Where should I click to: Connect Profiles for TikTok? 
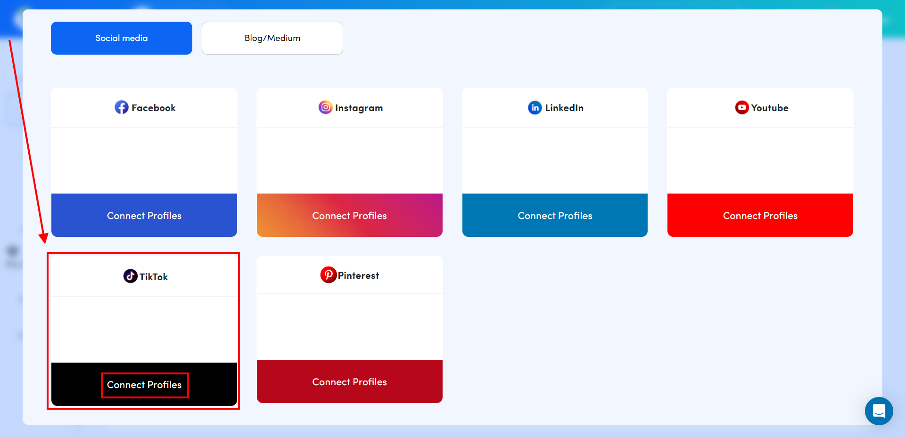click(x=144, y=384)
